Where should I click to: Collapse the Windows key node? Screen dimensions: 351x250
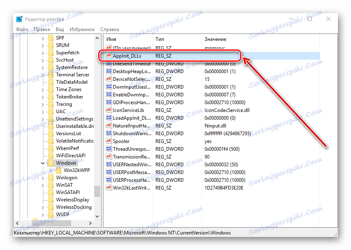(x=43, y=163)
